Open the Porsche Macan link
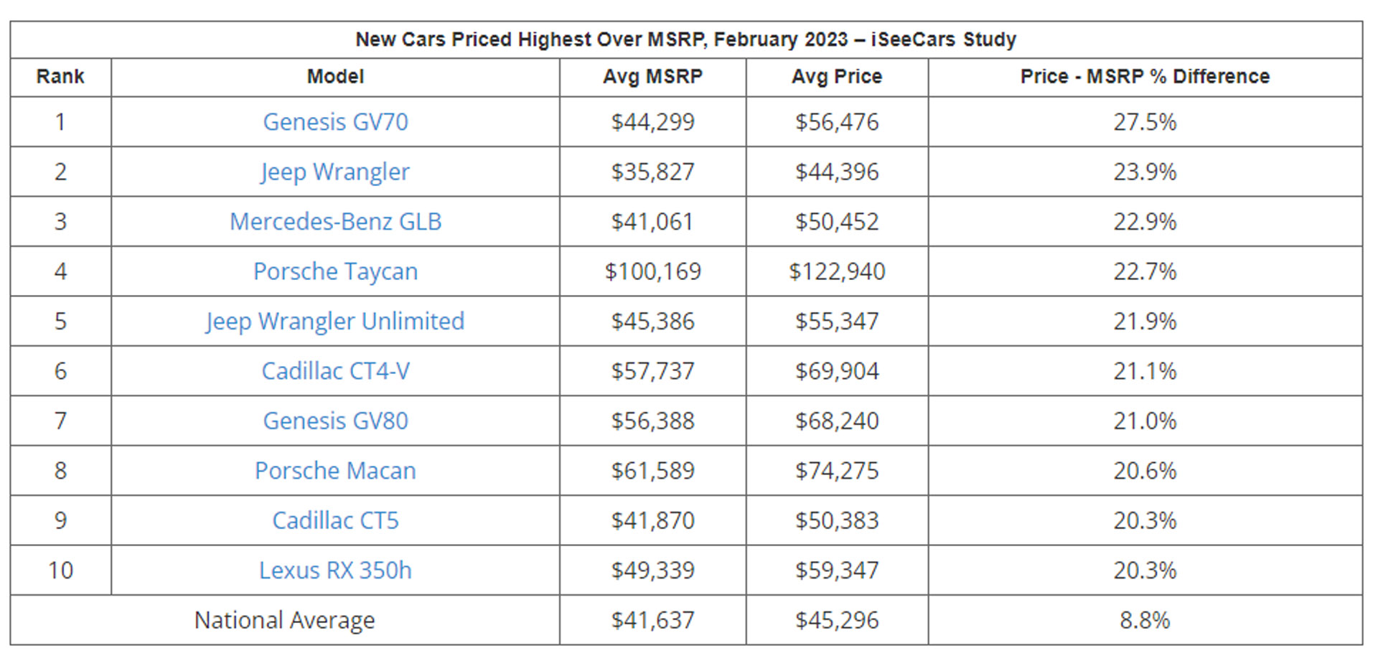This screenshot has width=1378, height=661. point(335,471)
